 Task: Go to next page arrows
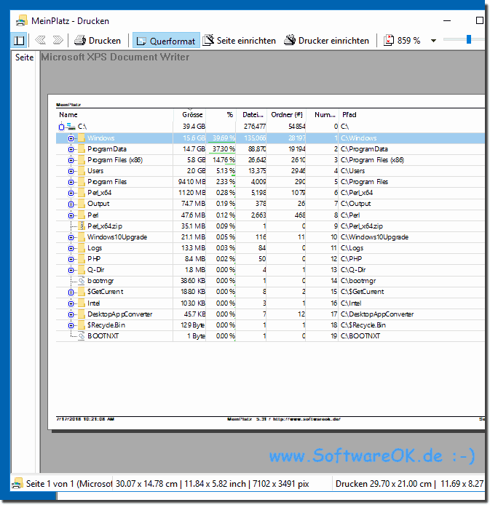(58, 40)
